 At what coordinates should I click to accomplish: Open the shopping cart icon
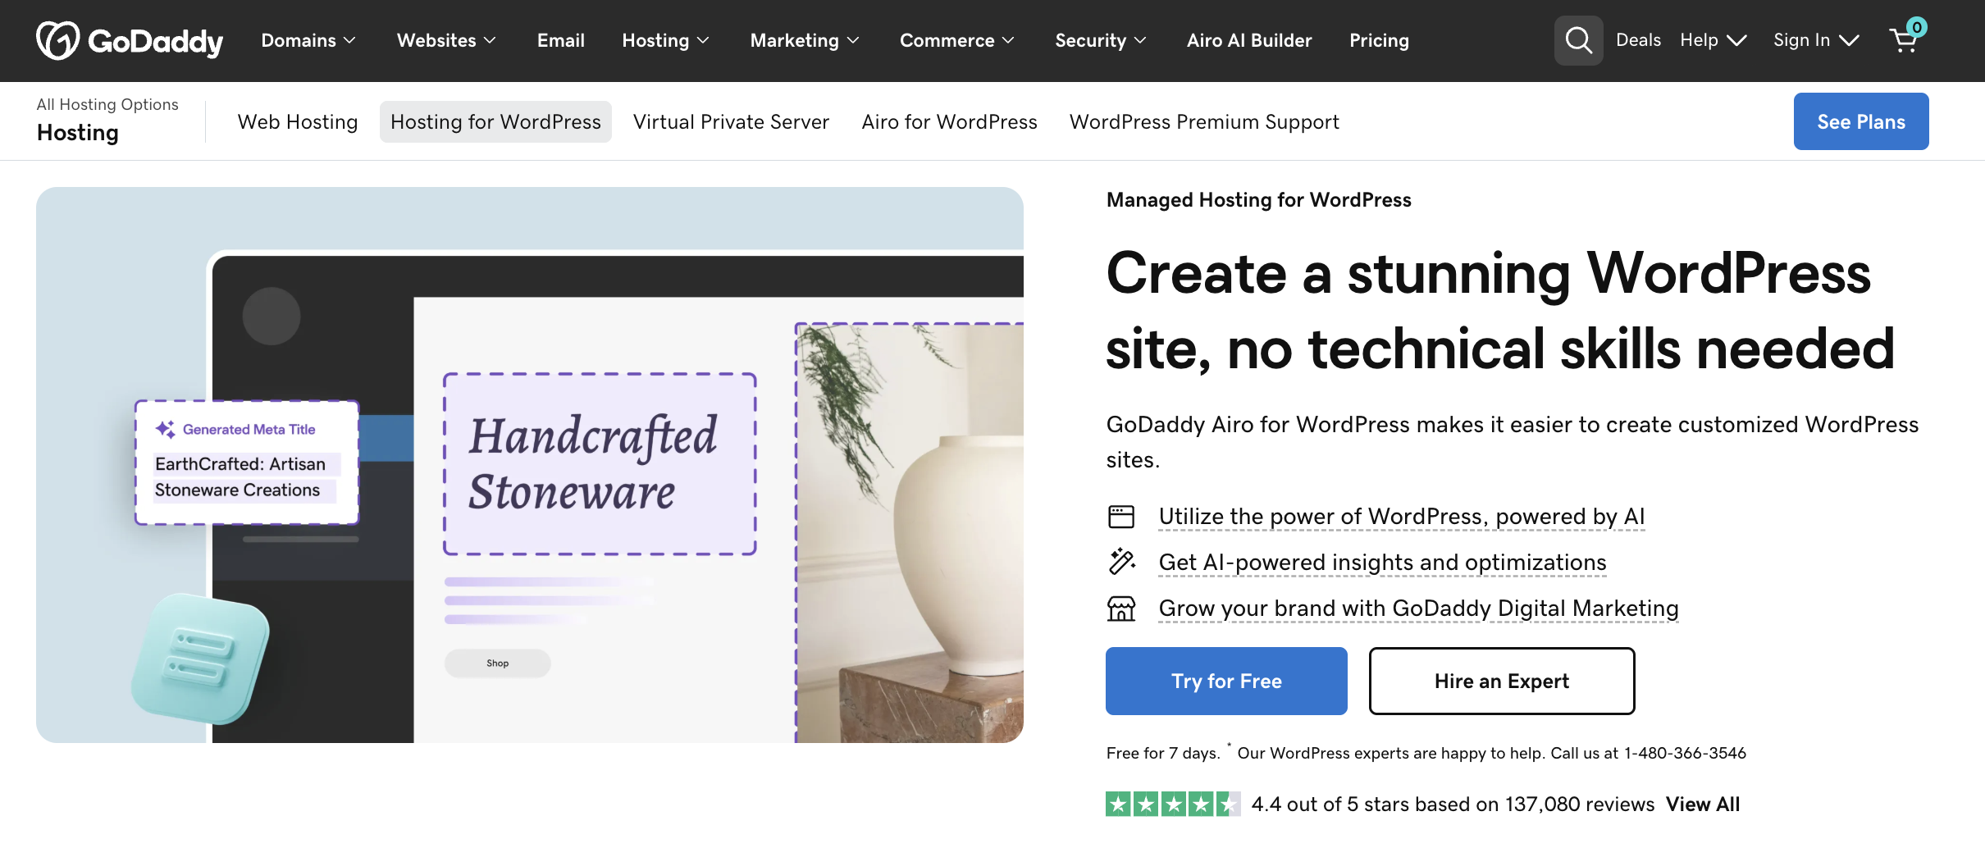click(x=1906, y=38)
